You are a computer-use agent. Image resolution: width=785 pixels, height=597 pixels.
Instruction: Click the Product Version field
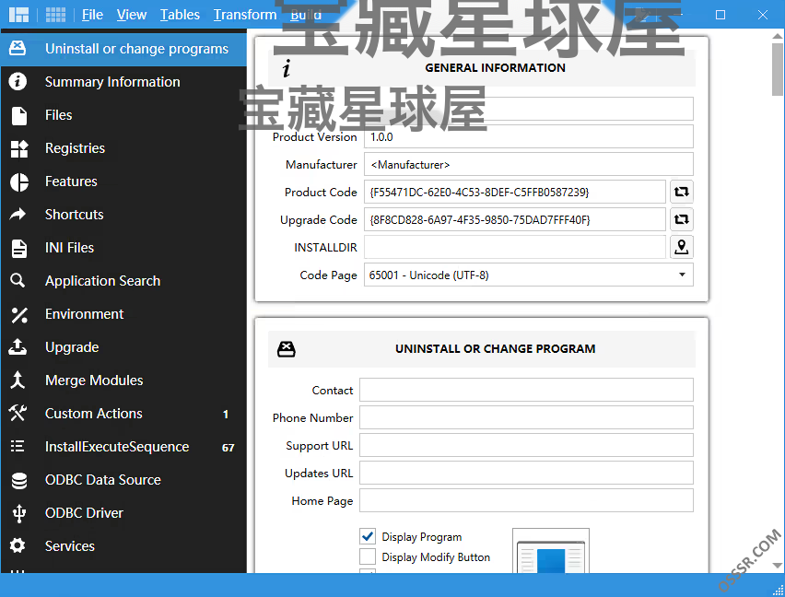click(x=529, y=136)
